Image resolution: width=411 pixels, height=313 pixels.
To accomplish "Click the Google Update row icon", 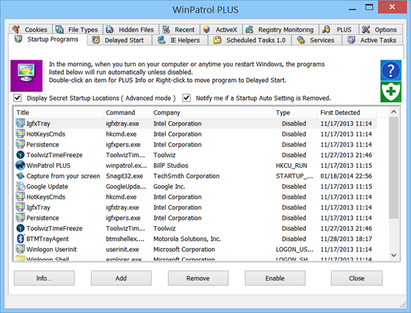I will (x=21, y=186).
